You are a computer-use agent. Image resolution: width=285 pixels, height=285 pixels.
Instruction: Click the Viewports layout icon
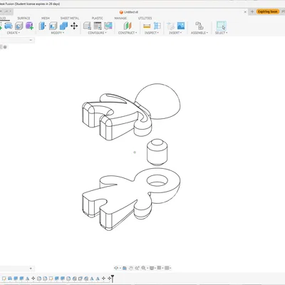pos(167,268)
